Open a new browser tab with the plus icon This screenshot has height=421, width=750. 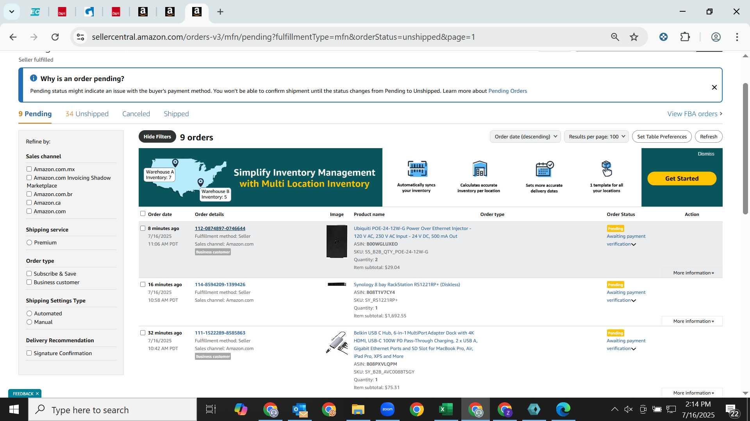tap(220, 12)
